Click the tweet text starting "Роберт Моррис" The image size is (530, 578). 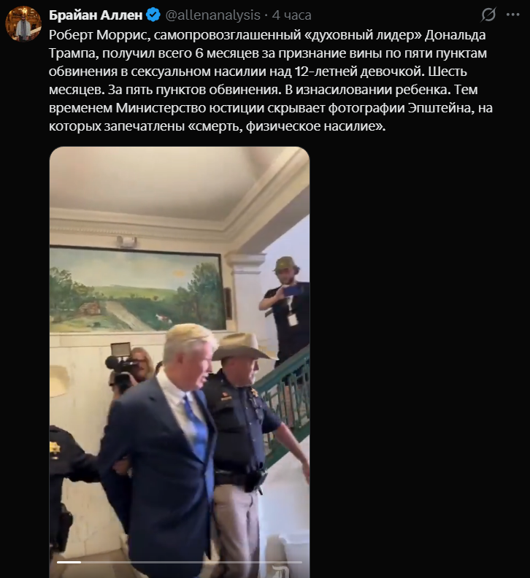tap(271, 80)
